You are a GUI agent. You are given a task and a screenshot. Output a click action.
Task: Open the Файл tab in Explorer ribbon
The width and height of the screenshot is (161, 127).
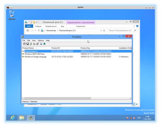click(x=29, y=26)
